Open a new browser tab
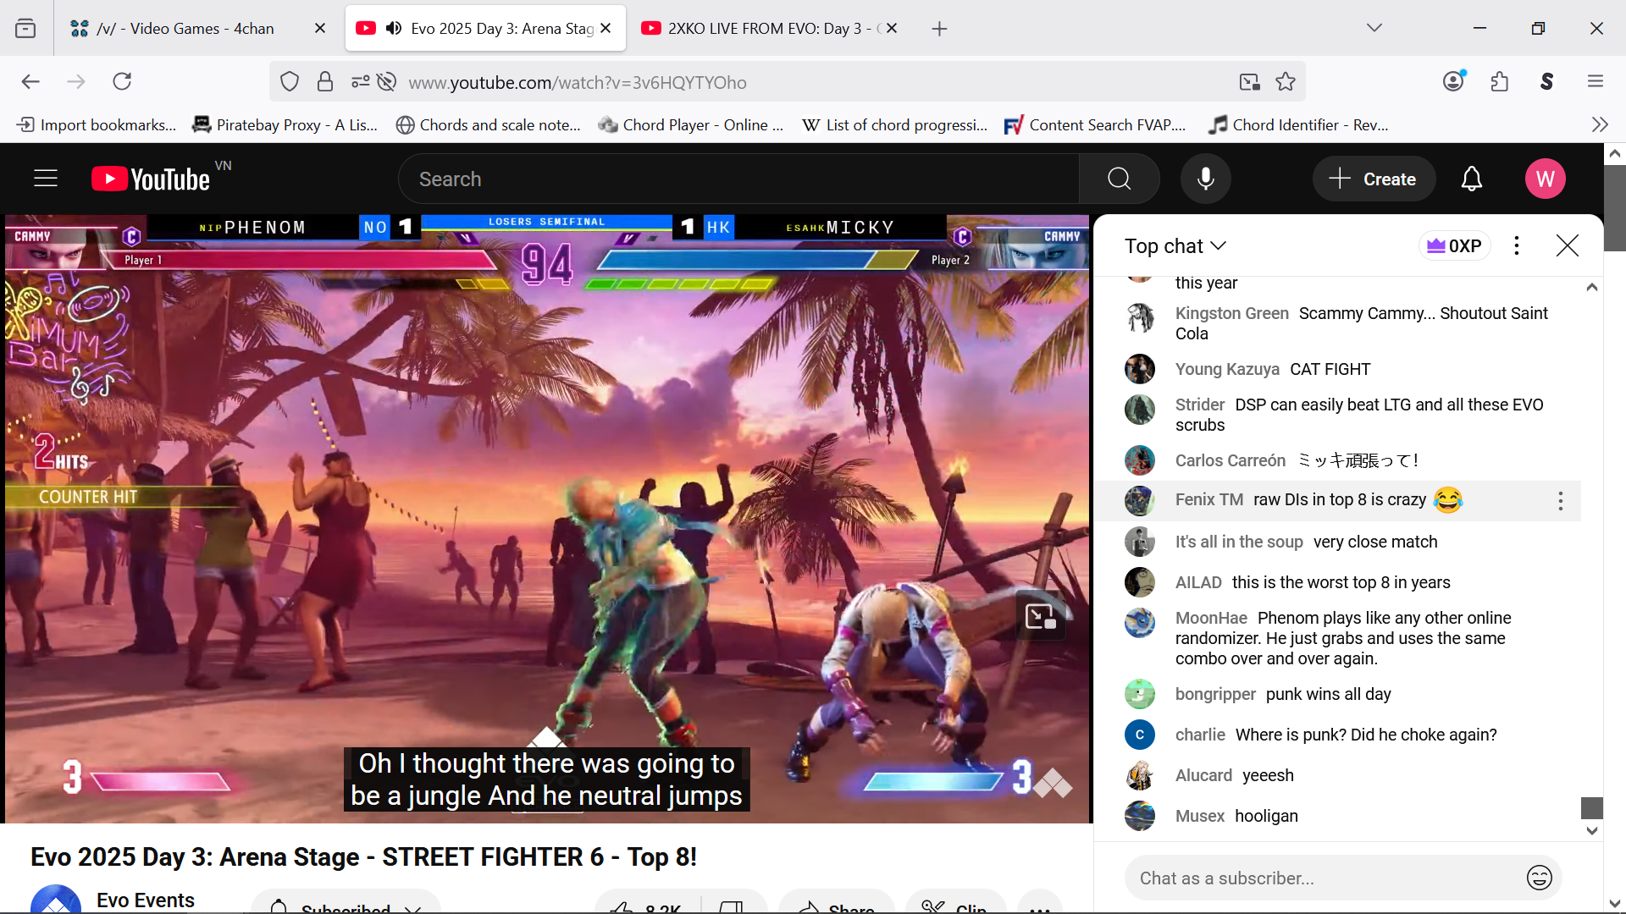1626x914 pixels. pyautogui.click(x=939, y=29)
